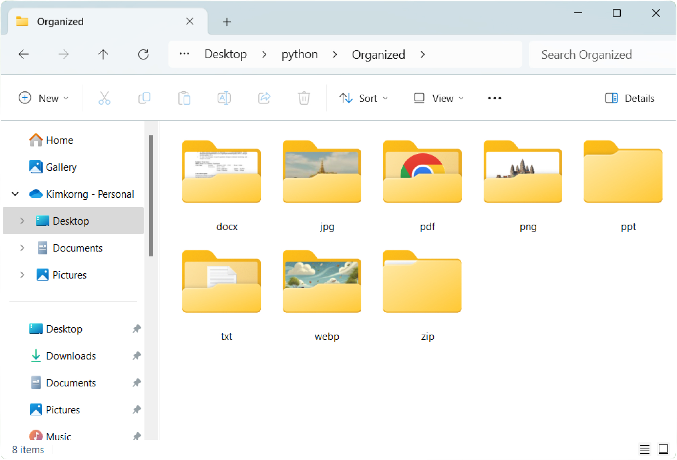Click the Cut scissors icon
The height and width of the screenshot is (460, 677).
click(104, 98)
